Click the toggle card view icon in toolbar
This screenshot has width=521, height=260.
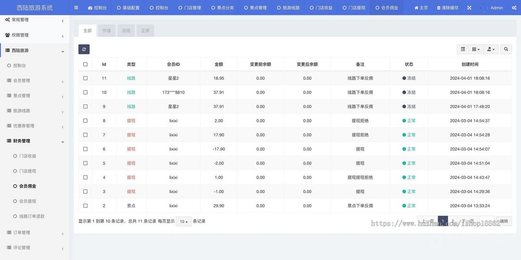pos(463,49)
